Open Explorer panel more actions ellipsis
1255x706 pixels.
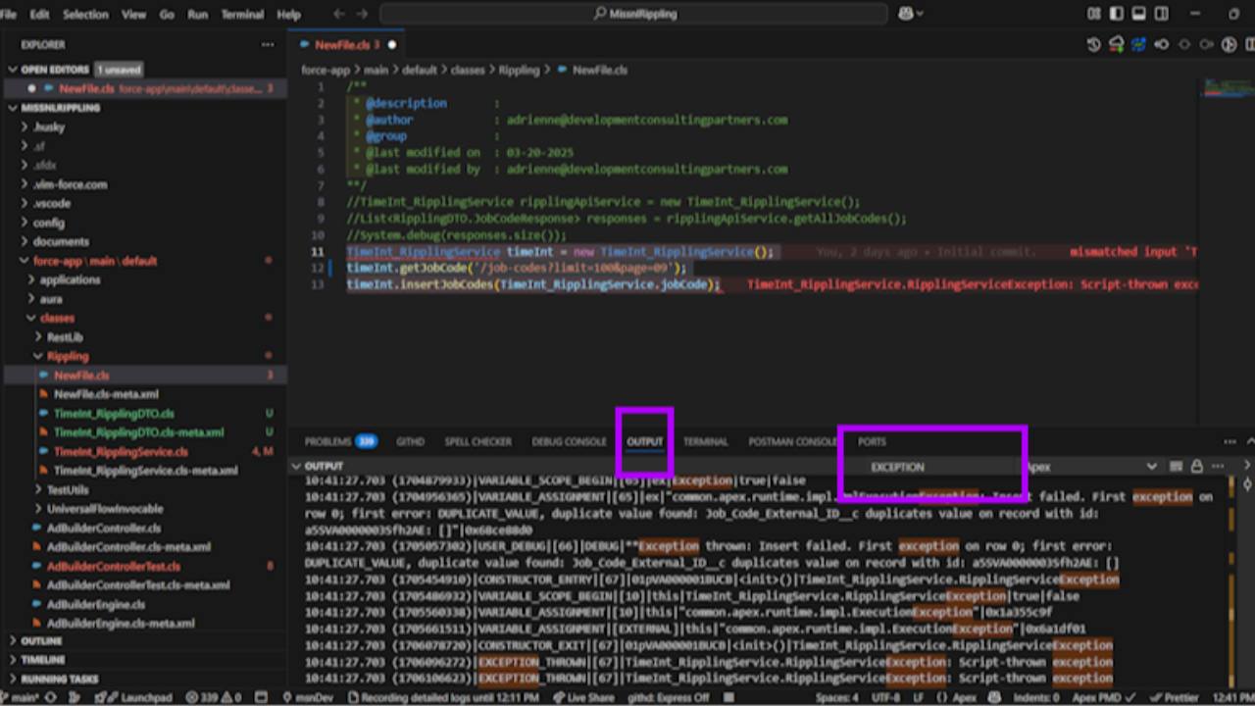point(268,45)
